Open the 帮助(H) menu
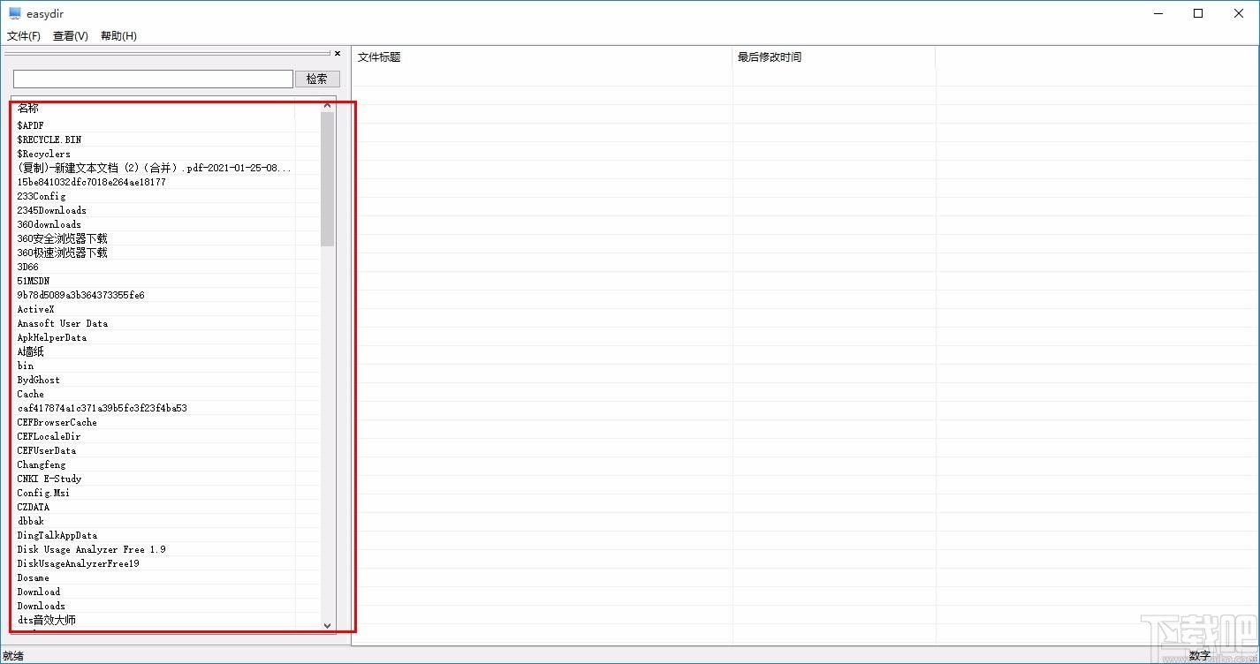This screenshot has height=664, width=1260. pyautogui.click(x=118, y=36)
